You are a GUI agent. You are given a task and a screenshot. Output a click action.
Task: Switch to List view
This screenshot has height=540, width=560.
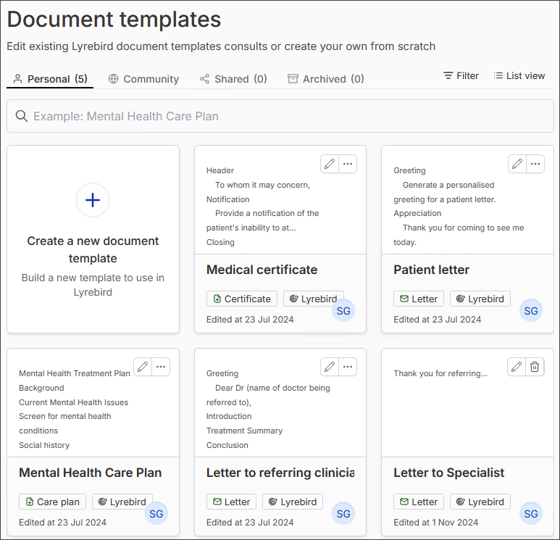[x=519, y=76]
